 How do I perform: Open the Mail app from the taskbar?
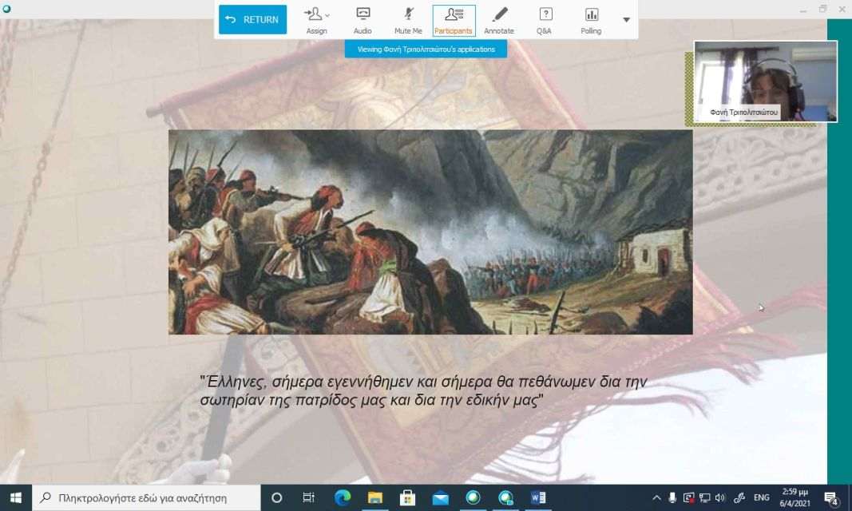click(x=440, y=497)
